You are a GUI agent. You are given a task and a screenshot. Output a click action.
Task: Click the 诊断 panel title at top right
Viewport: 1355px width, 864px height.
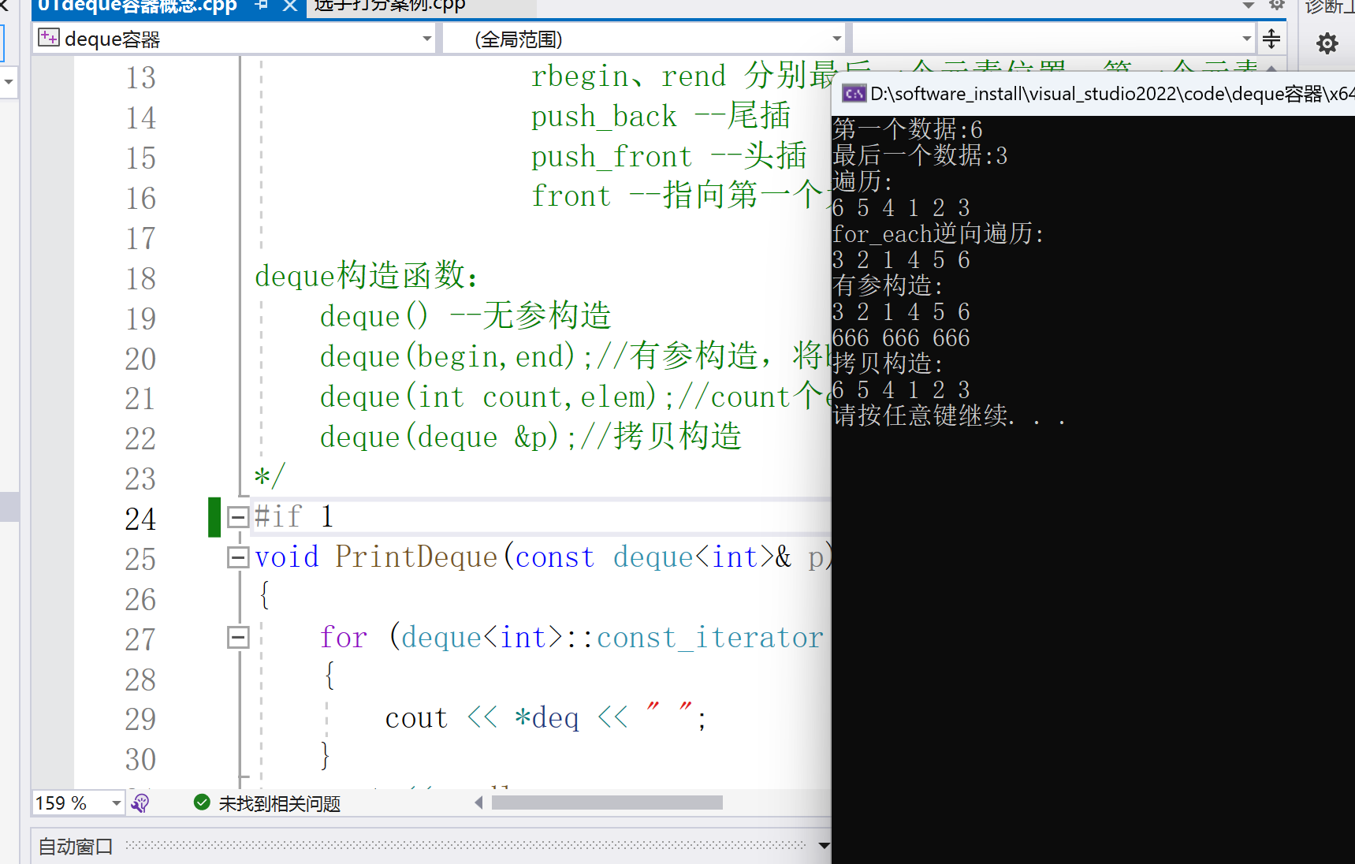pyautogui.click(x=1329, y=6)
